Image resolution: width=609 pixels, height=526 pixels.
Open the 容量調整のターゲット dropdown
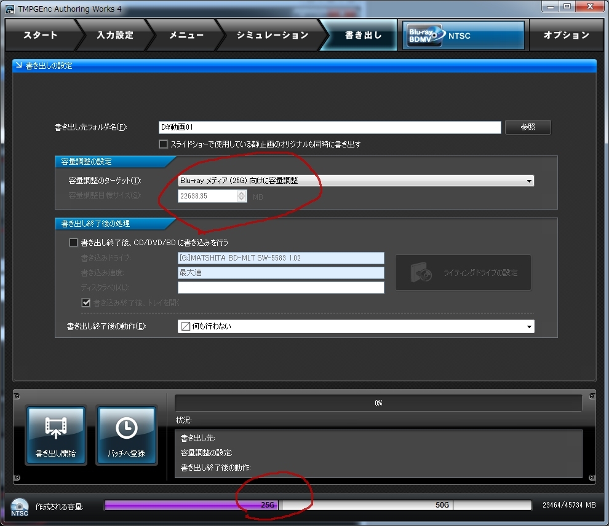coord(356,181)
